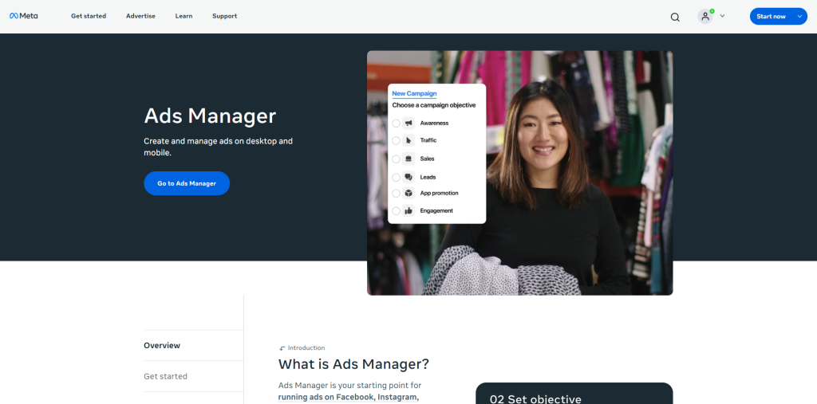817x404 pixels.
Task: Select the Engagement radio button
Action: [396, 211]
